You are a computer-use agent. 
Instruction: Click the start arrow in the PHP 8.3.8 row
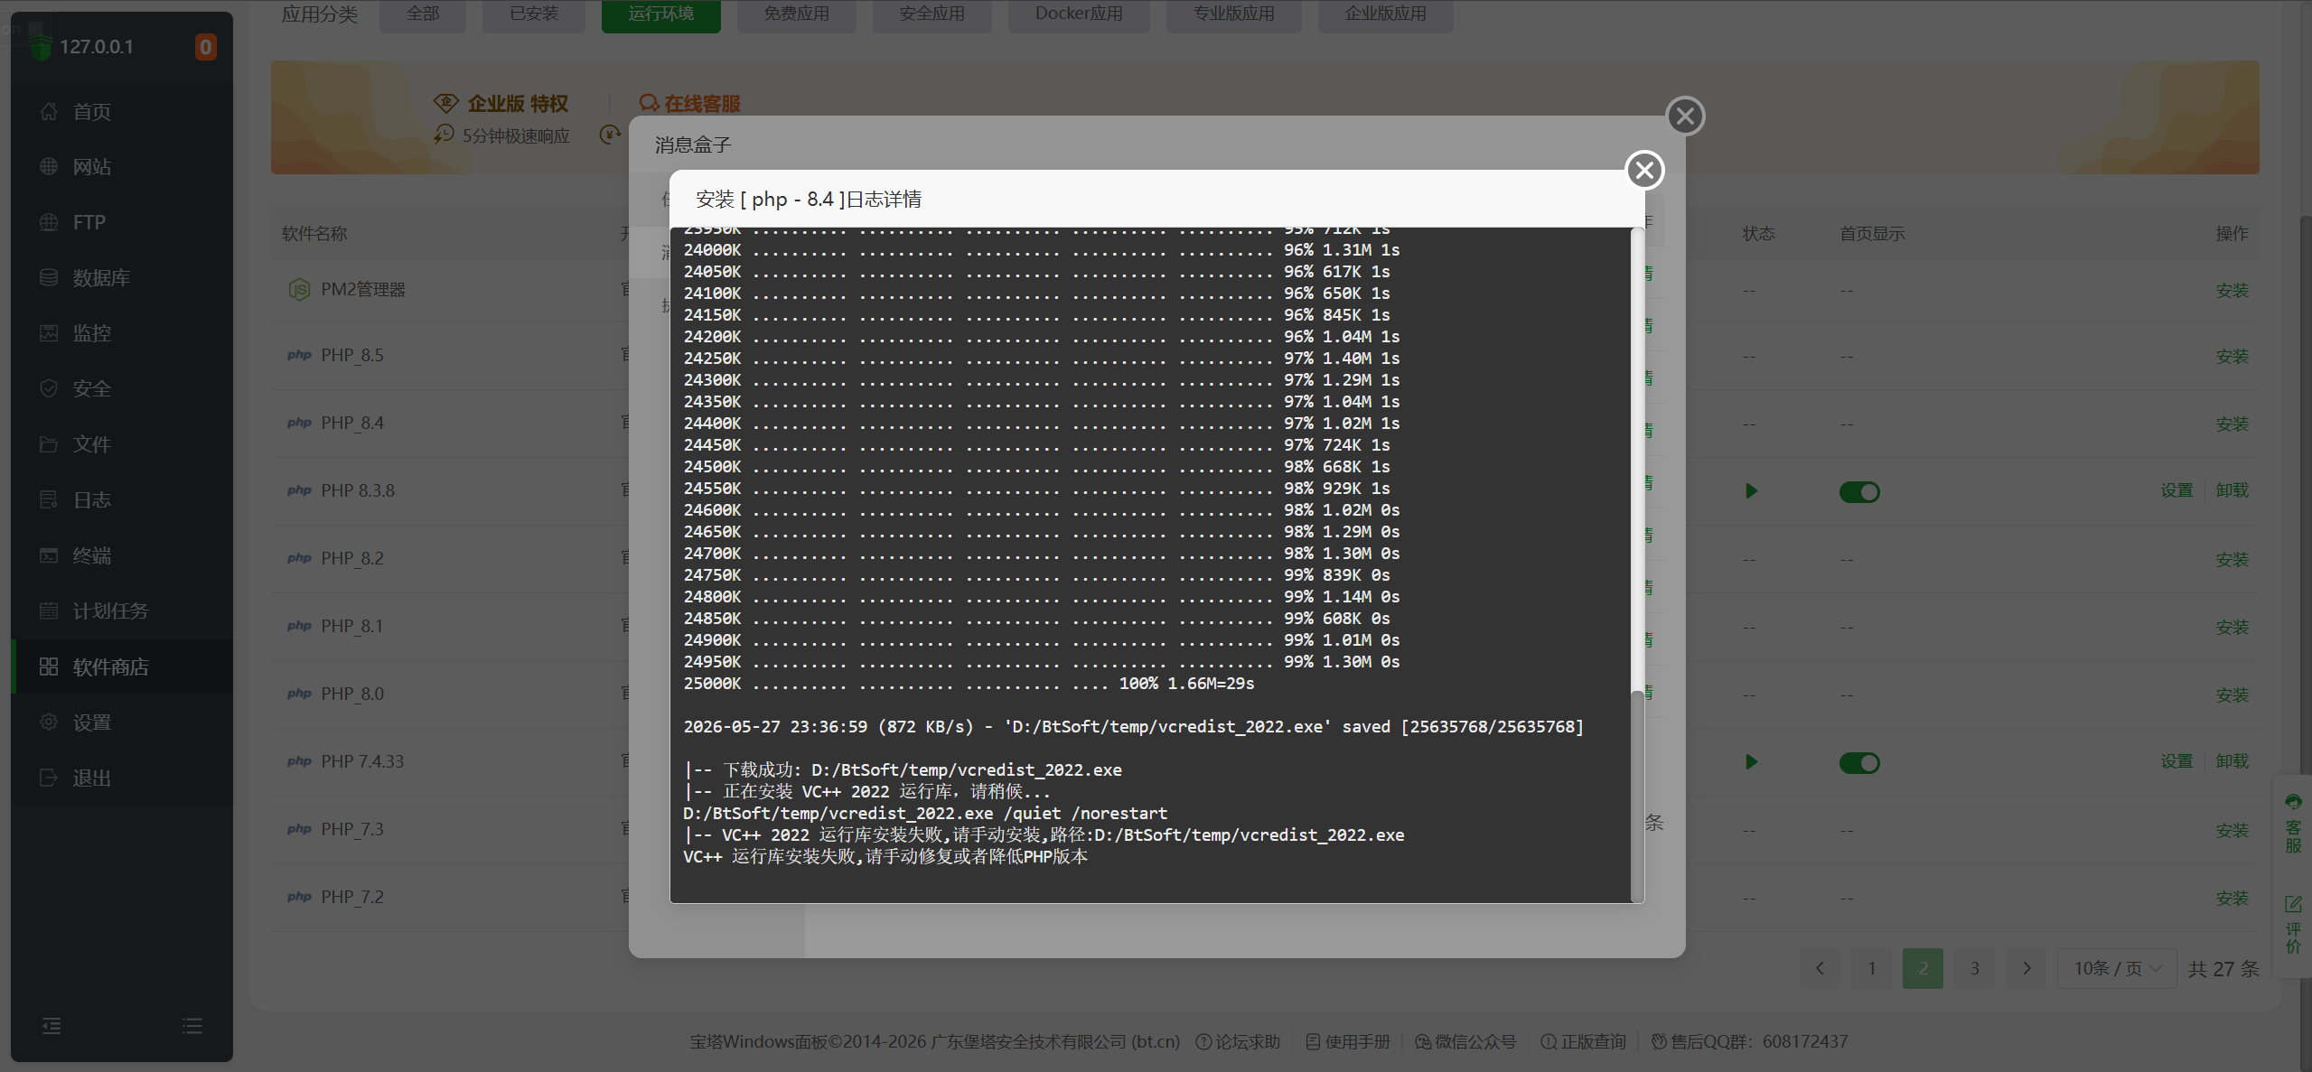pos(1751,491)
